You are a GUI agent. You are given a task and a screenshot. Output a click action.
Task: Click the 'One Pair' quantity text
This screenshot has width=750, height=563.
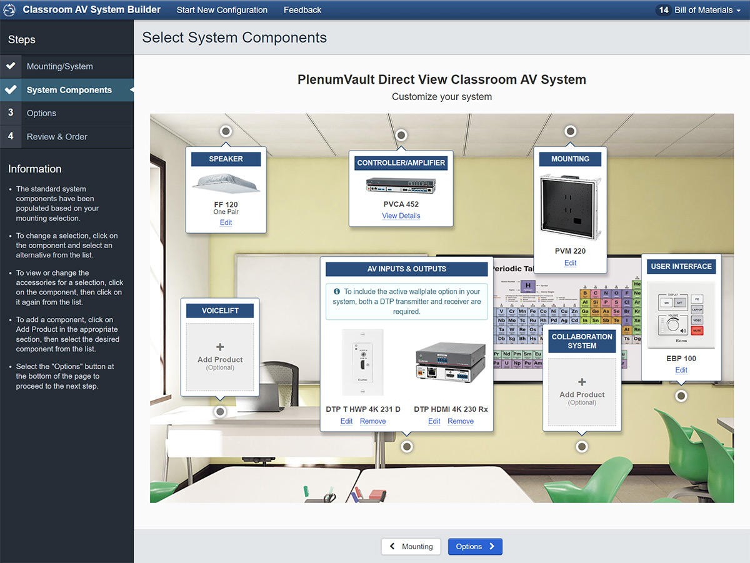click(x=226, y=212)
